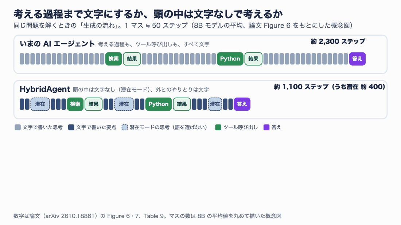
Task: Click the legend label ツール呼び出し
Action: click(241, 127)
